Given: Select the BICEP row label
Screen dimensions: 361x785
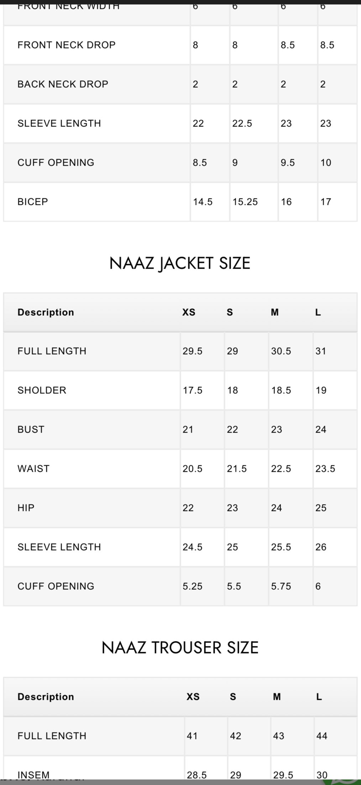Looking at the screenshot, I should [33, 202].
